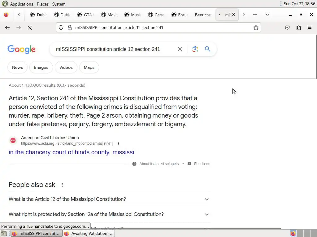
Task: Select mISSISSIPPI constit taskbar window
Action: [x=37, y=233]
